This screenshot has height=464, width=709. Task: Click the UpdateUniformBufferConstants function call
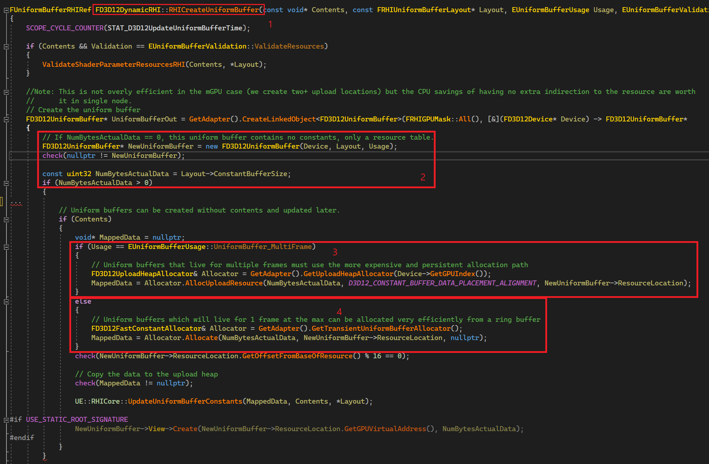185,401
